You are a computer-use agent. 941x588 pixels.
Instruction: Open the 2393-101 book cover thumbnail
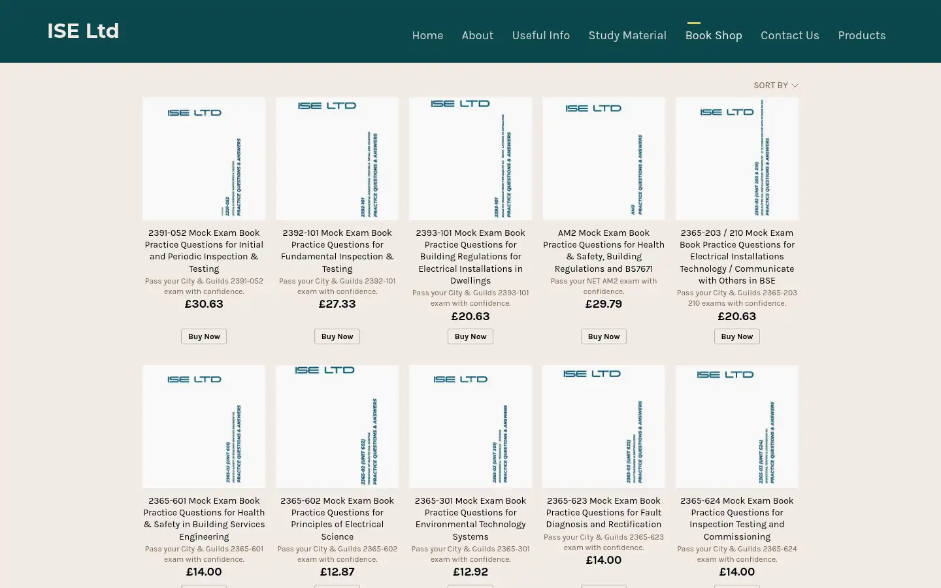(x=470, y=159)
